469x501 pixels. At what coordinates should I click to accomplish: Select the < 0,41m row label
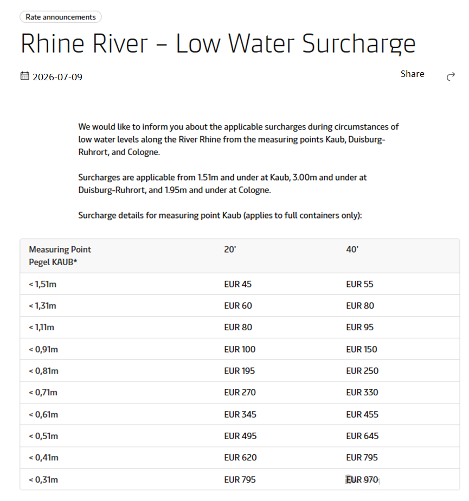pyautogui.click(x=43, y=458)
